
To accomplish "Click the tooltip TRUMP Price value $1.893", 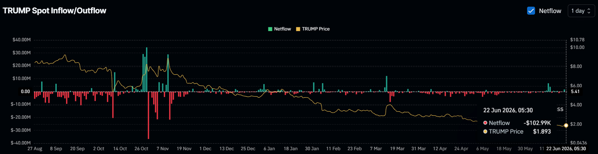I will click(542, 131).
